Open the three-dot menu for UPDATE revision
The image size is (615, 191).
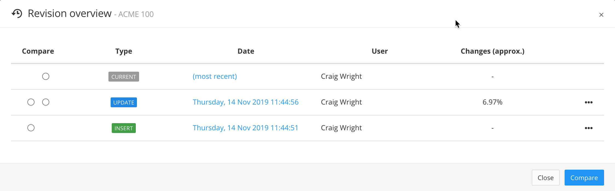click(588, 102)
